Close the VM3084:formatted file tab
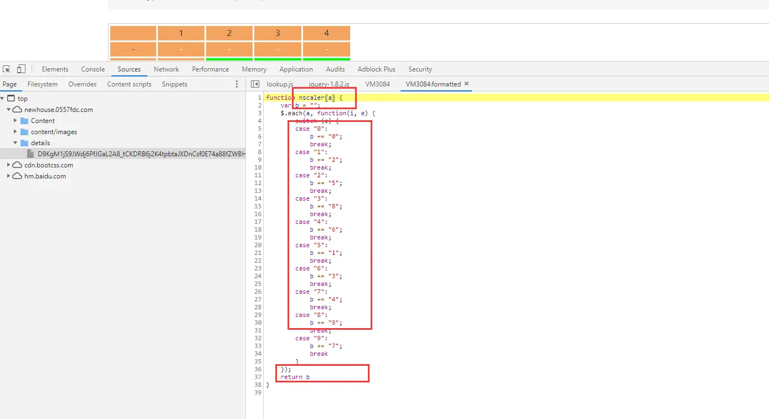Screen dimensions: 769x419 [x=466, y=84]
